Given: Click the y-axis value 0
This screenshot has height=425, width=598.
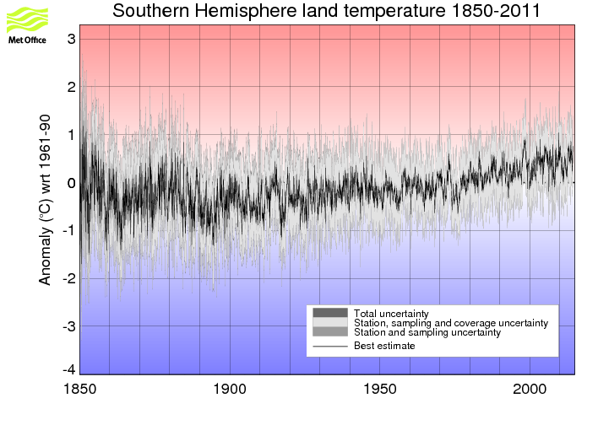Looking at the screenshot, I should 71,183.
